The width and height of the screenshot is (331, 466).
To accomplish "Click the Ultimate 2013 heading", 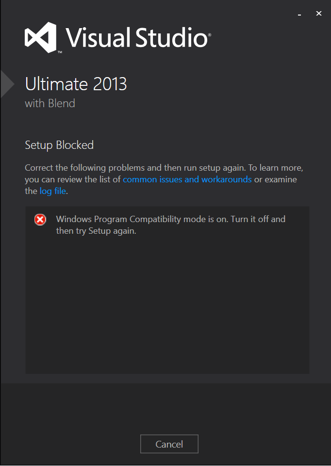I will 76,84.
